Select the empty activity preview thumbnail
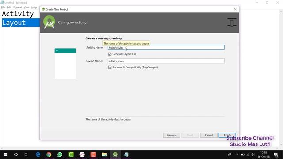Image resolution: width=283 pixels, height=159 pixels. click(x=65, y=64)
